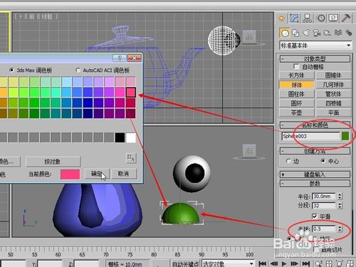The width and height of the screenshot is (356, 267).
Task: Click the radius 30.0mm field
Action: coord(324,197)
